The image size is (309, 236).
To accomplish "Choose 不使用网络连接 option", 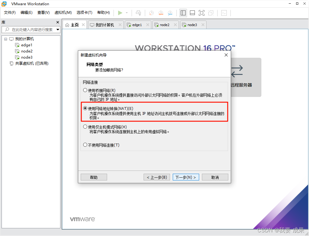I will (x=85, y=145).
